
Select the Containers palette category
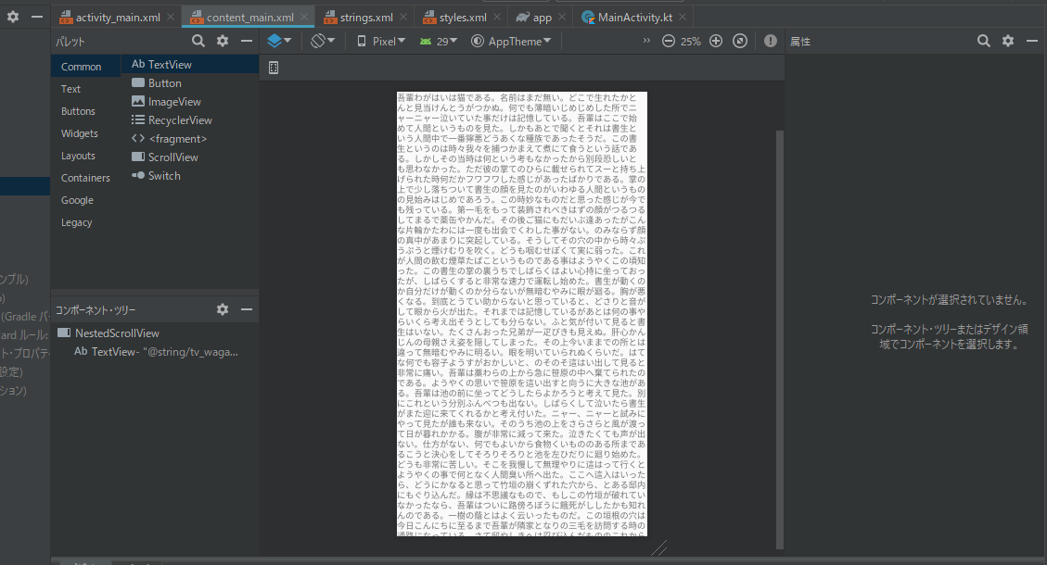[x=85, y=178]
